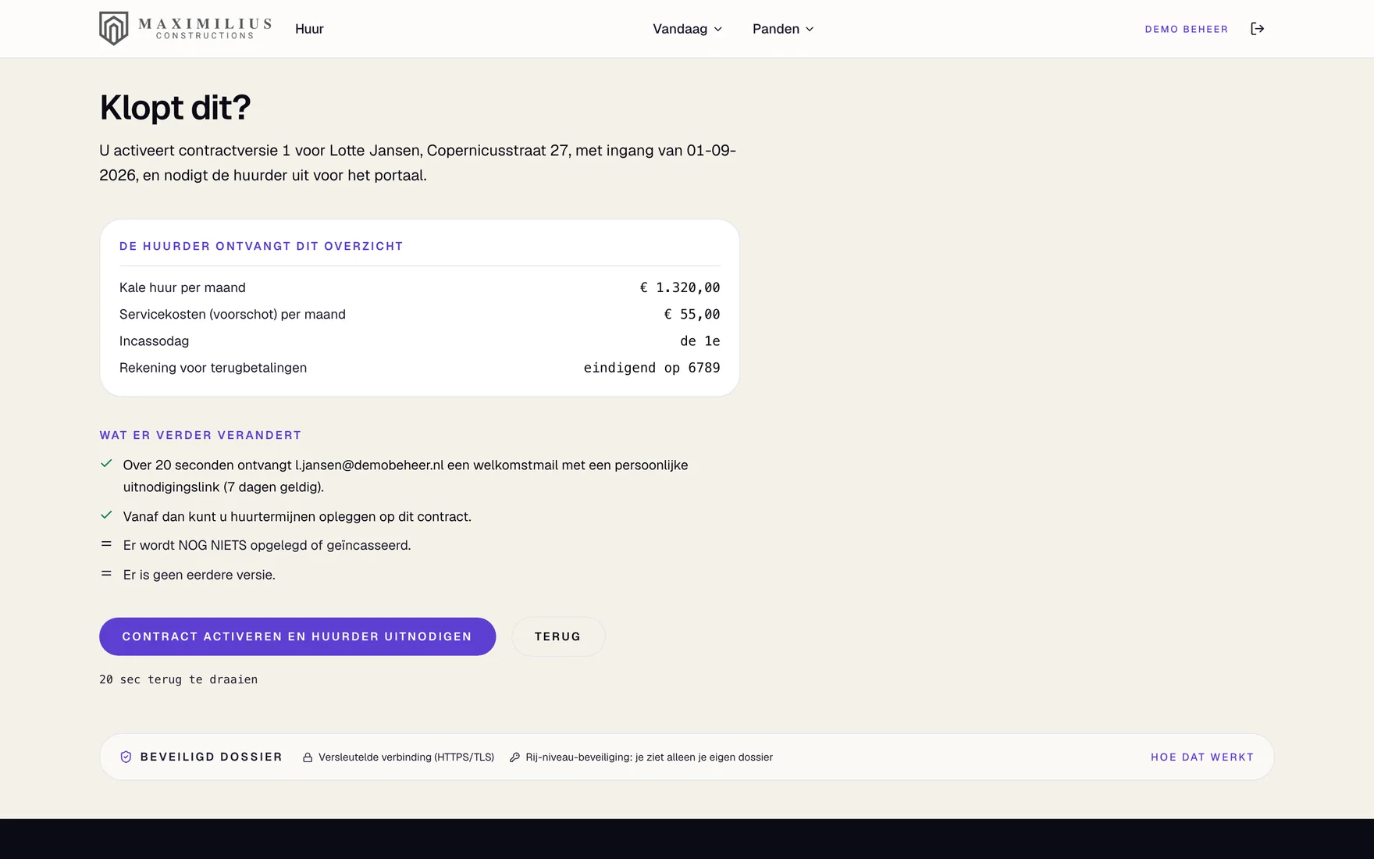Click the green checkmark beside the huurtermijnen line
Screen dimensions: 1374x859
[x=106, y=515]
